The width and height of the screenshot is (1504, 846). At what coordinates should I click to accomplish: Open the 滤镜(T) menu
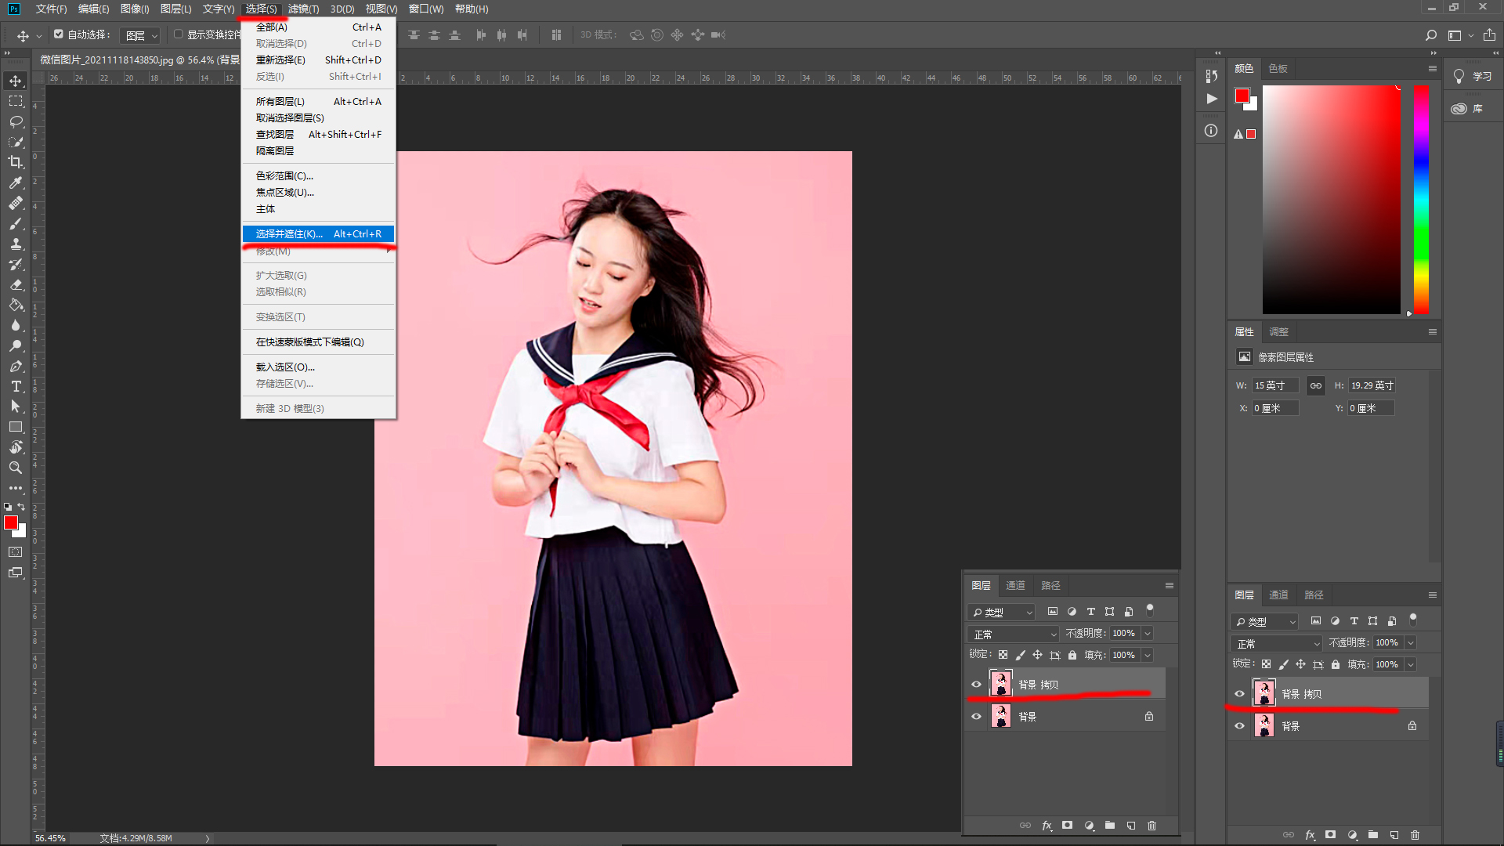point(303,9)
